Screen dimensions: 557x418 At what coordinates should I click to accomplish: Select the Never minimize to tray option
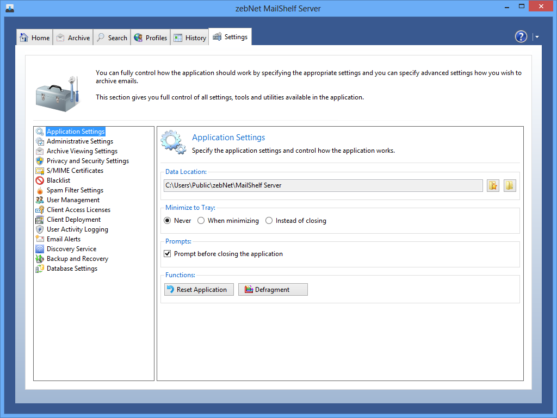coord(168,221)
